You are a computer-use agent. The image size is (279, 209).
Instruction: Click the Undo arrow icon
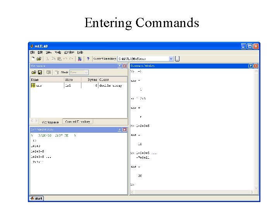pyautogui.click(x=65, y=59)
